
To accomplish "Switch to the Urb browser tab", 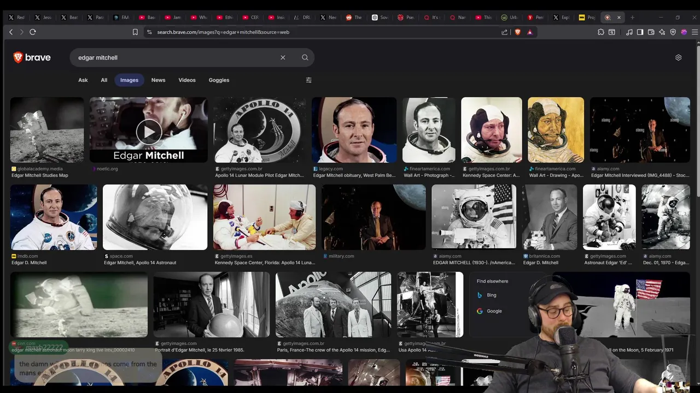I will point(509,17).
